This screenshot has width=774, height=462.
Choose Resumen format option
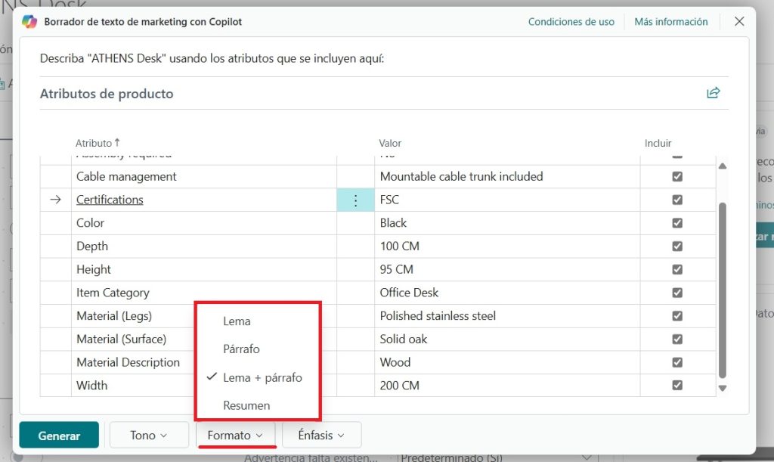pos(246,405)
